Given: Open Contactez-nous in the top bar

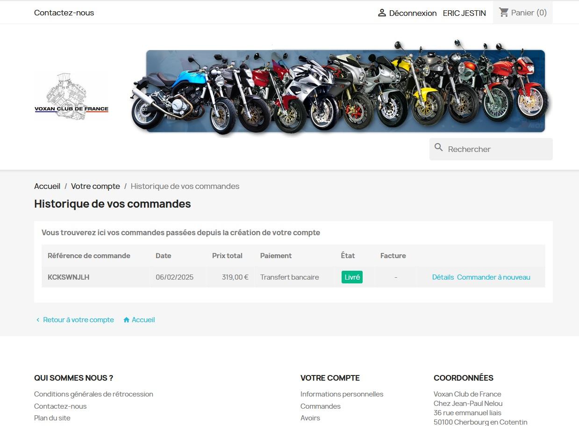Looking at the screenshot, I should tap(64, 13).
